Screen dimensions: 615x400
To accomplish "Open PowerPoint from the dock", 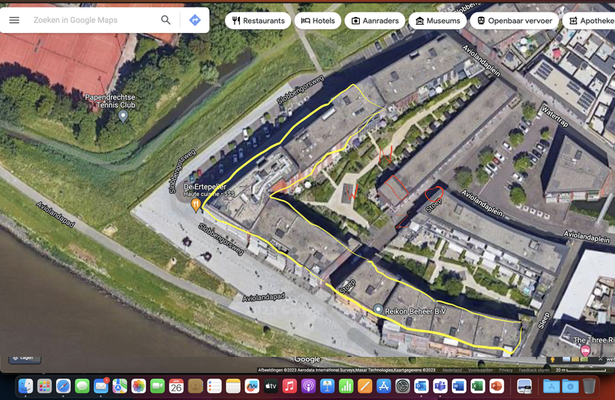I will [x=497, y=386].
